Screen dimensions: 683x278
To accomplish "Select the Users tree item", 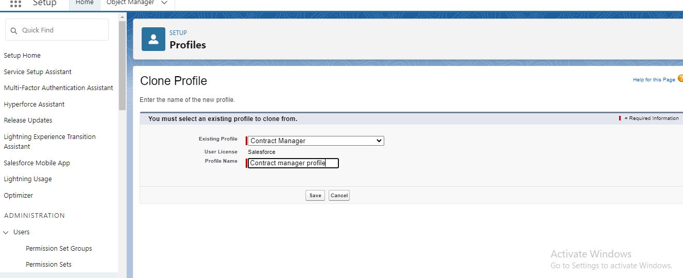I will (21, 232).
